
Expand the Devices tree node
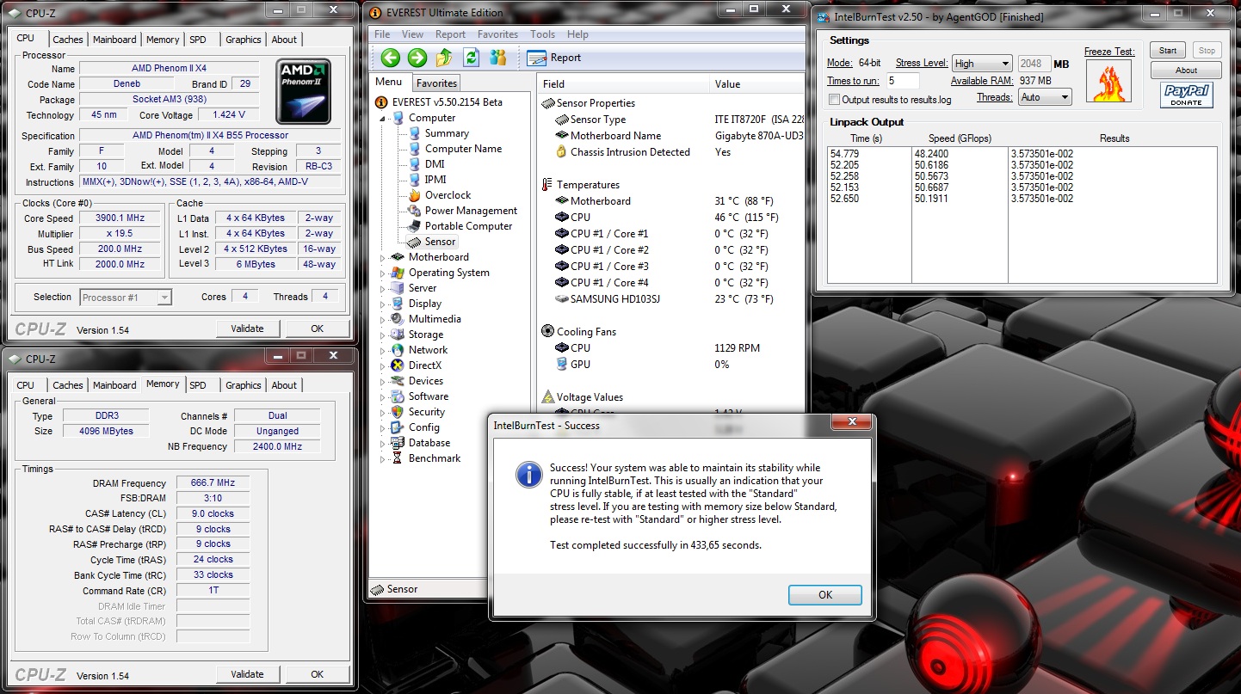pyautogui.click(x=384, y=381)
